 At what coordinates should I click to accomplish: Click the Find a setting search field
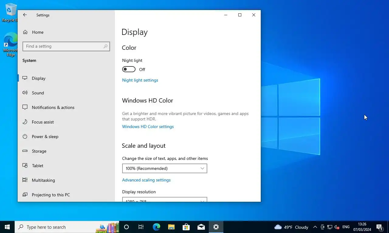pyautogui.click(x=66, y=46)
